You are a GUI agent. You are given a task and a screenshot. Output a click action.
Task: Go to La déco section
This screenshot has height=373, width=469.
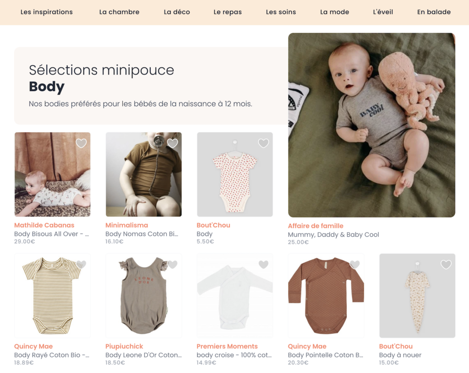(177, 12)
